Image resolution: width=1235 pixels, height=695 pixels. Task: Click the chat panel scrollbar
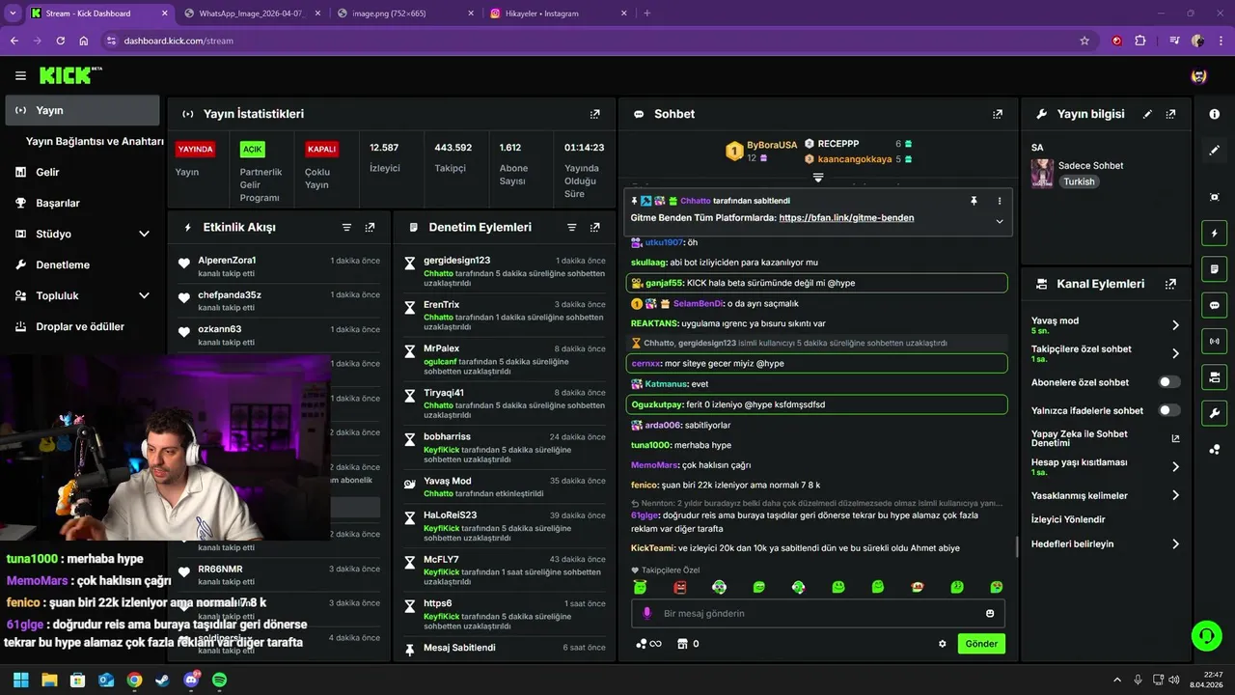1015,546
